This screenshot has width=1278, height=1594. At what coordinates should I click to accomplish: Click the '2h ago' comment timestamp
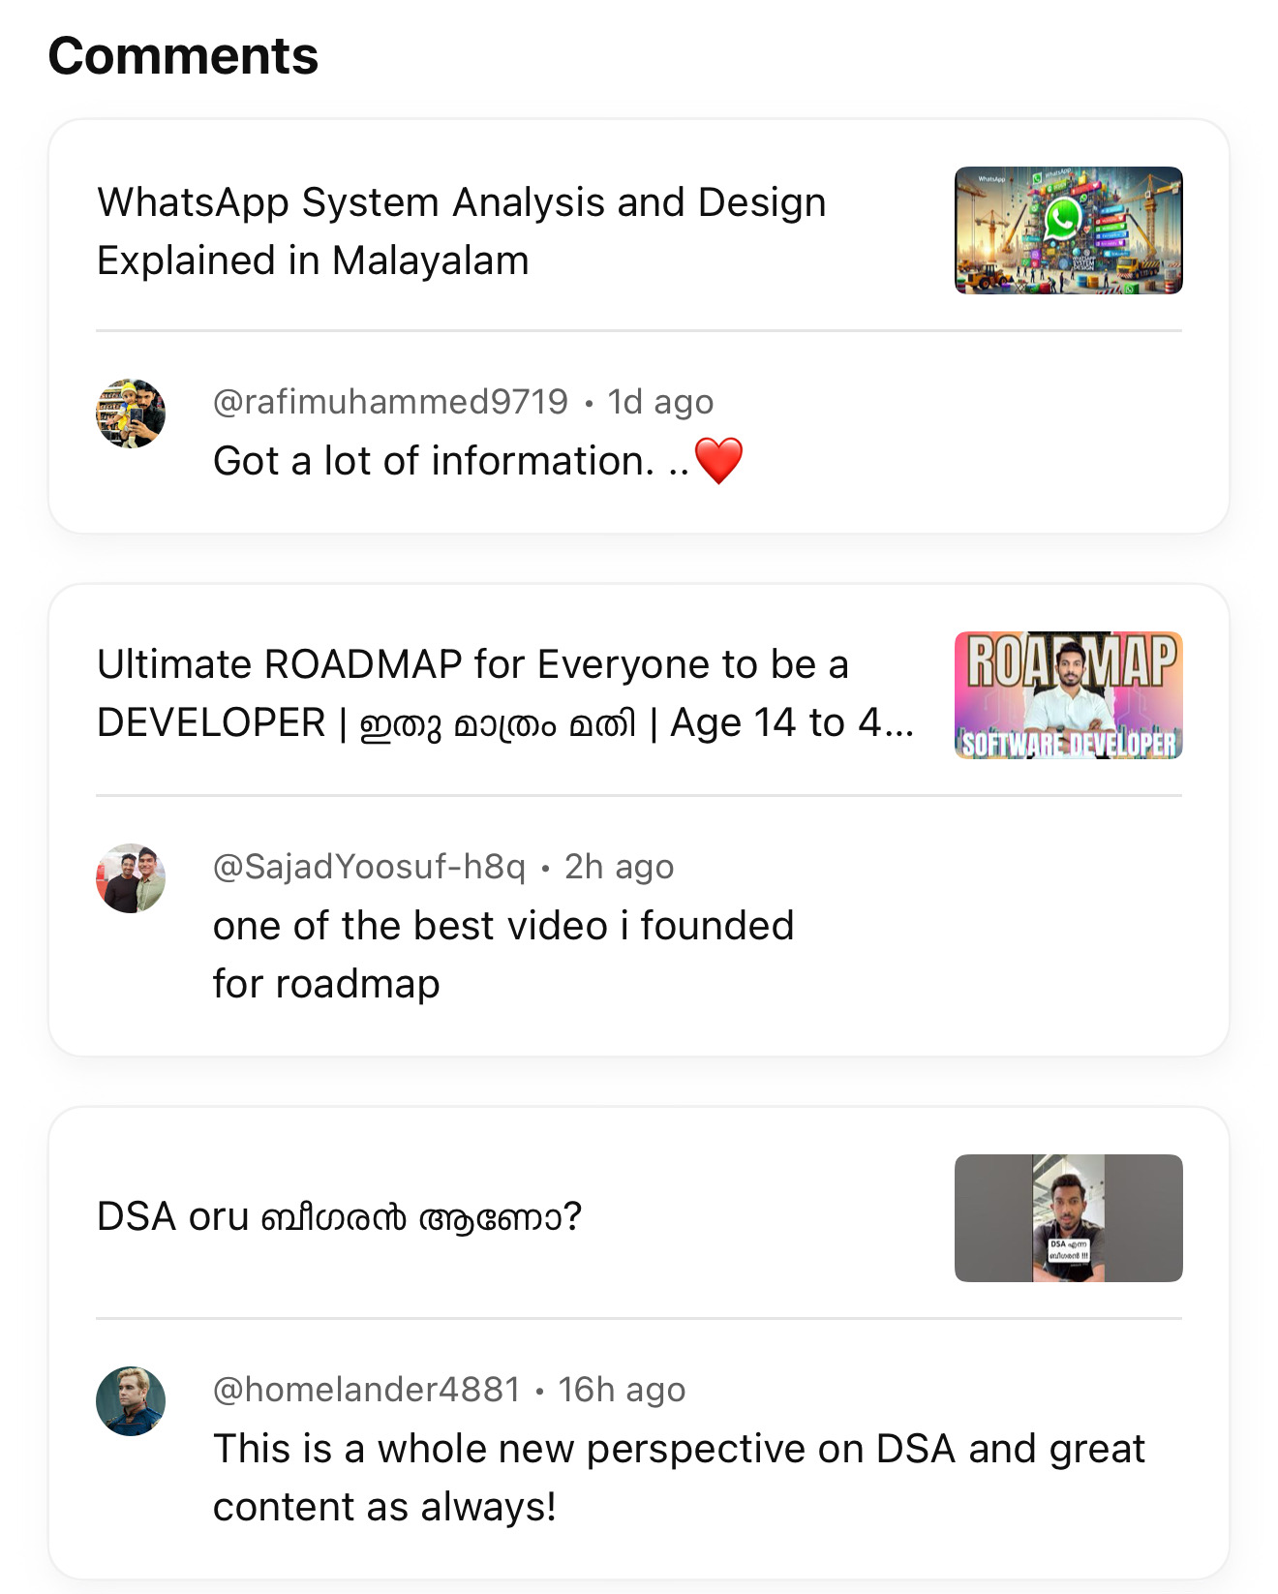[619, 867]
